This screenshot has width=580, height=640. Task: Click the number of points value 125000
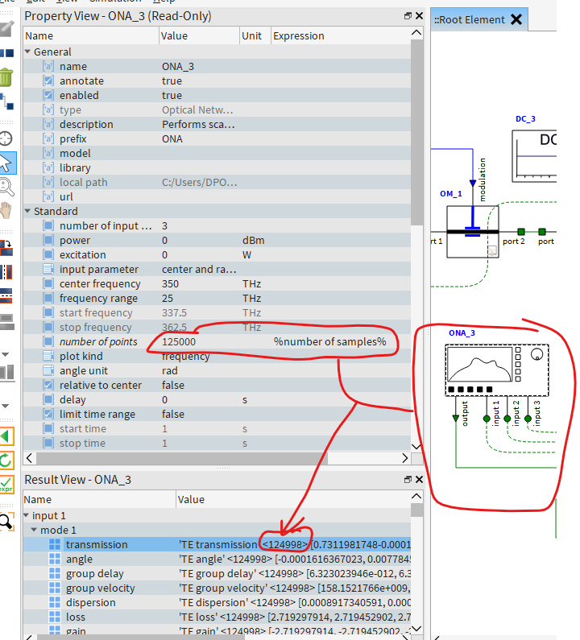click(x=179, y=341)
